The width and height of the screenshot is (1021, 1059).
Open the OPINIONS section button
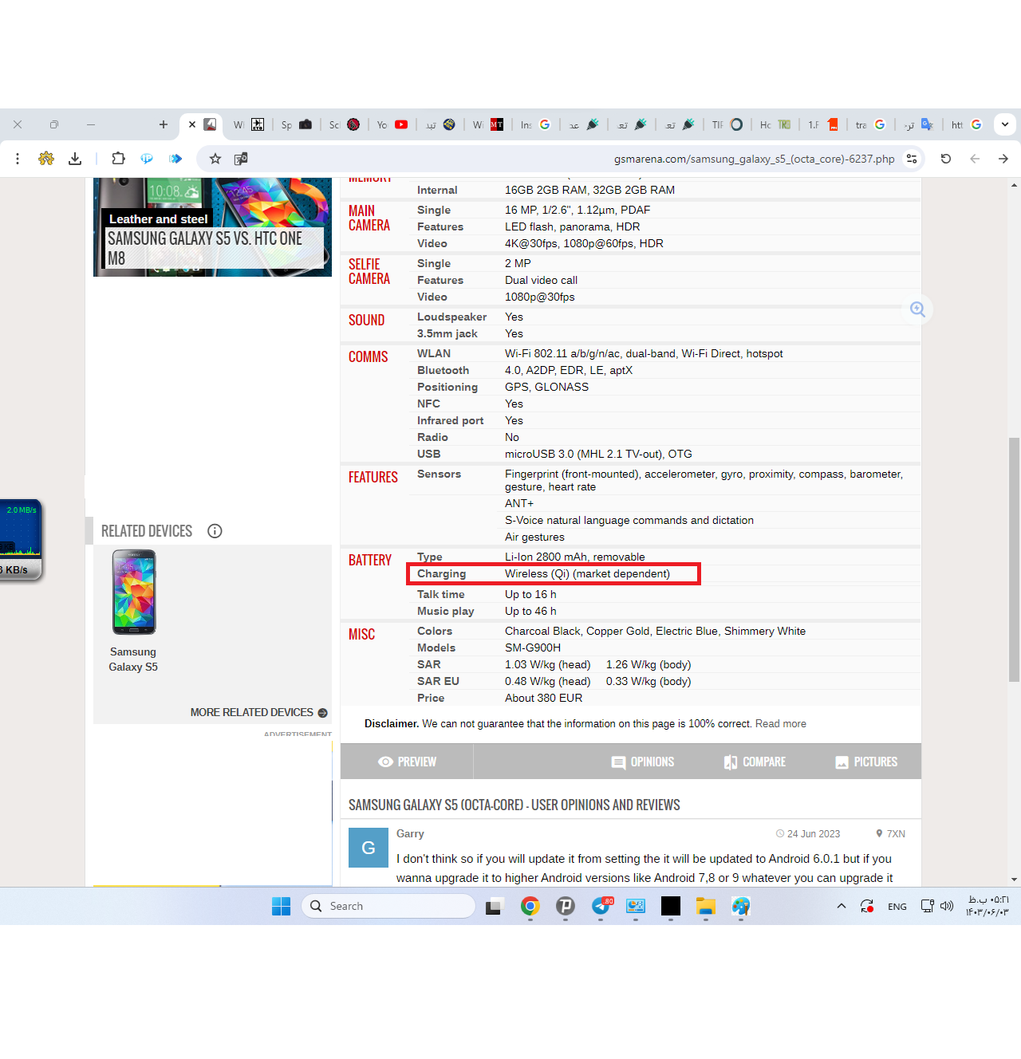pos(643,762)
